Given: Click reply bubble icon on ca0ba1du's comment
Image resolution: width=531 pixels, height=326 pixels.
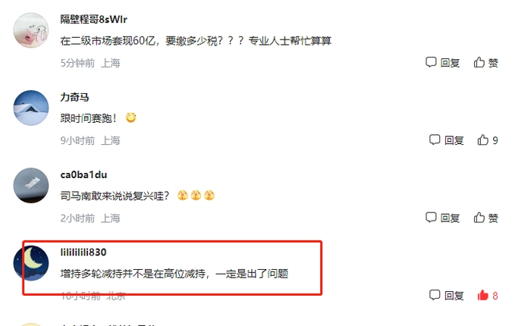Looking at the screenshot, I should pos(431,218).
